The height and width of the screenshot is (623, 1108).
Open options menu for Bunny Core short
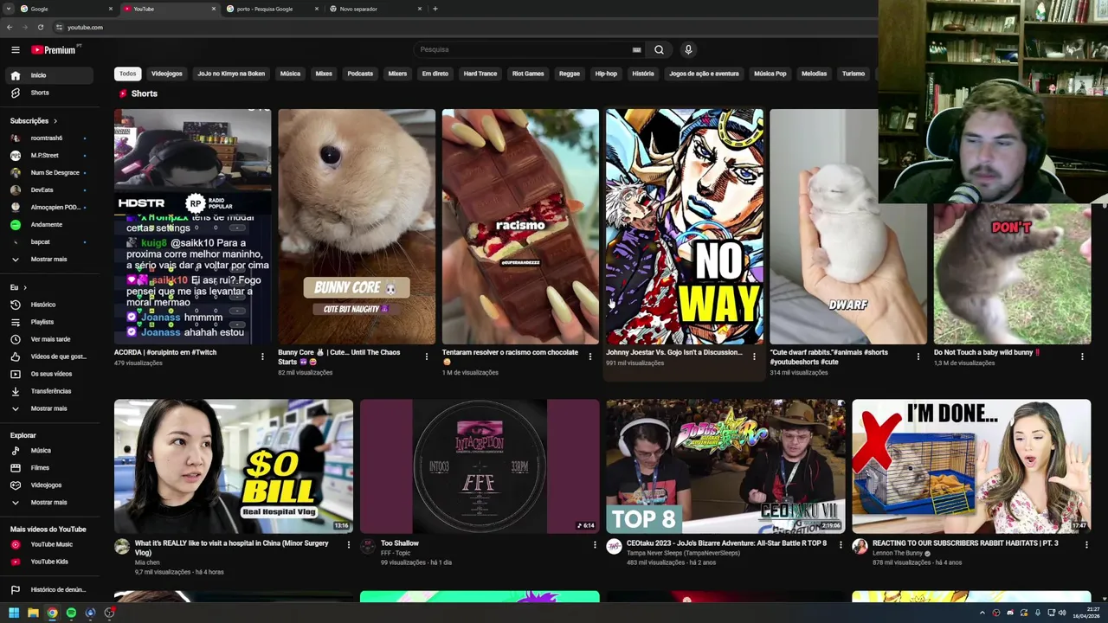point(426,356)
